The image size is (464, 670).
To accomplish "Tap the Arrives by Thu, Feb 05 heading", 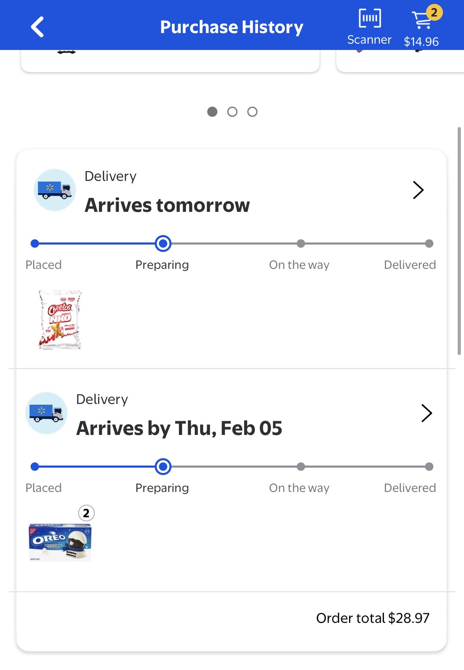I will click(x=179, y=428).
